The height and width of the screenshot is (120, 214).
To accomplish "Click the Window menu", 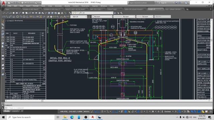I will pyautogui.click(x=104, y=6).
